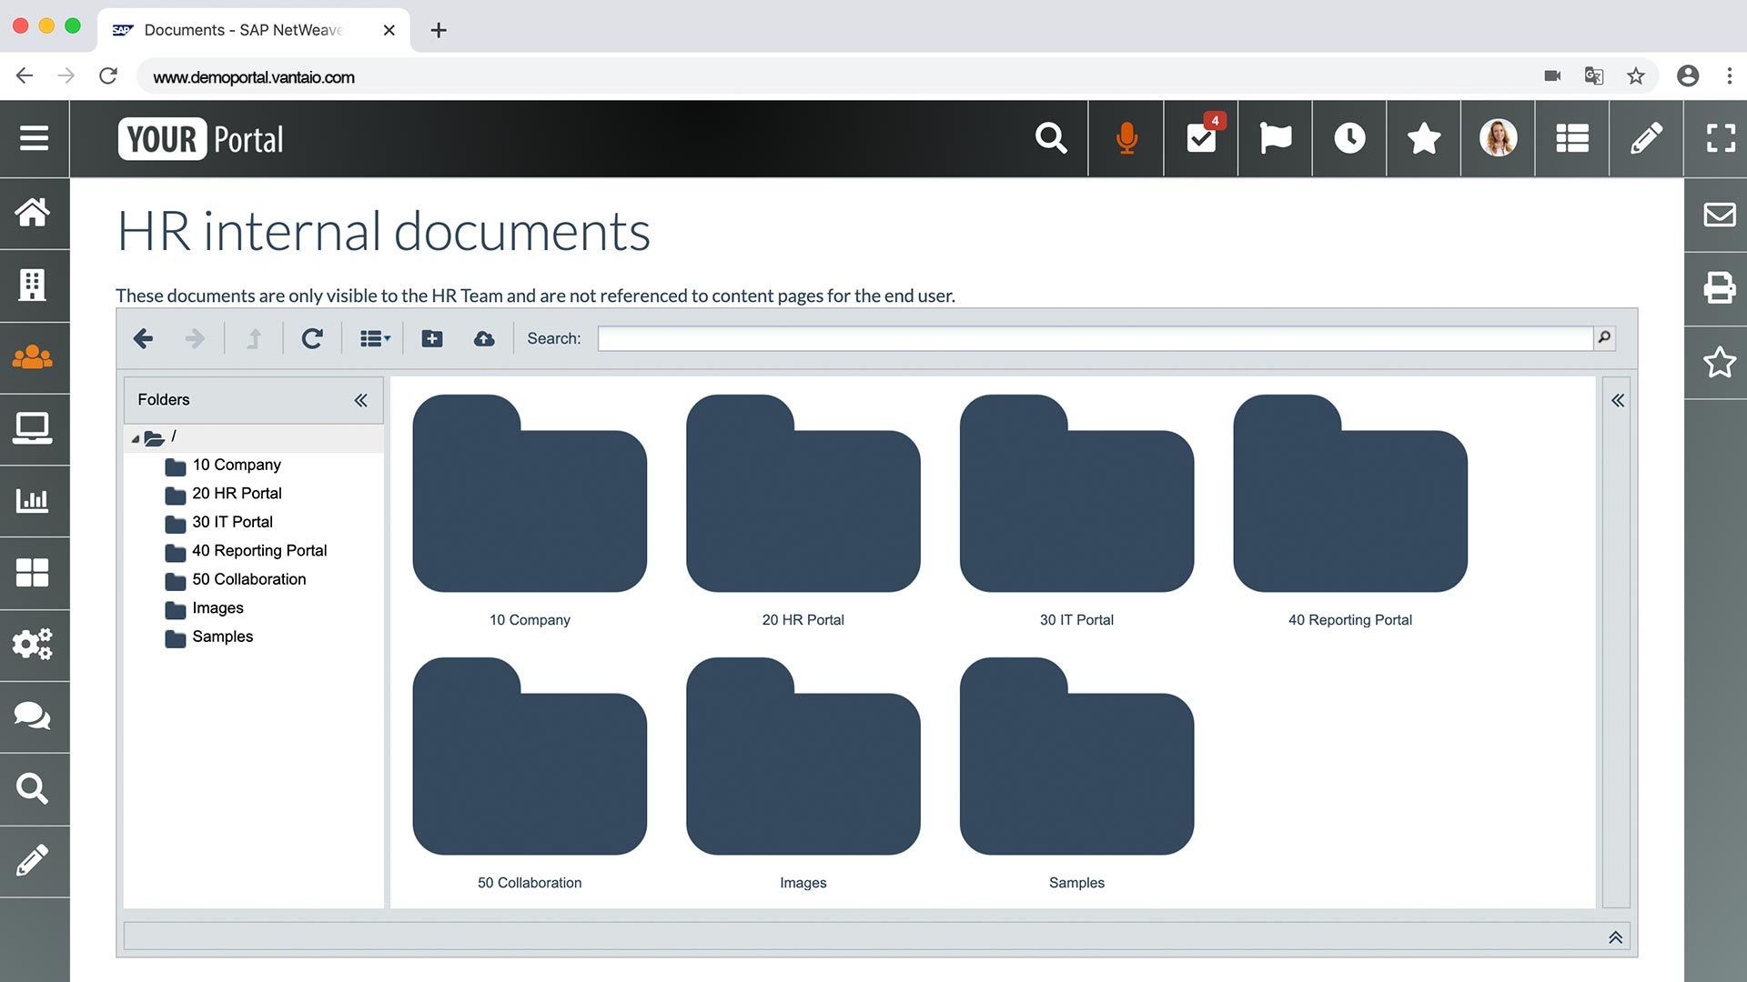Collapse right panel with double chevron
The image size is (1747, 982).
(x=1618, y=399)
